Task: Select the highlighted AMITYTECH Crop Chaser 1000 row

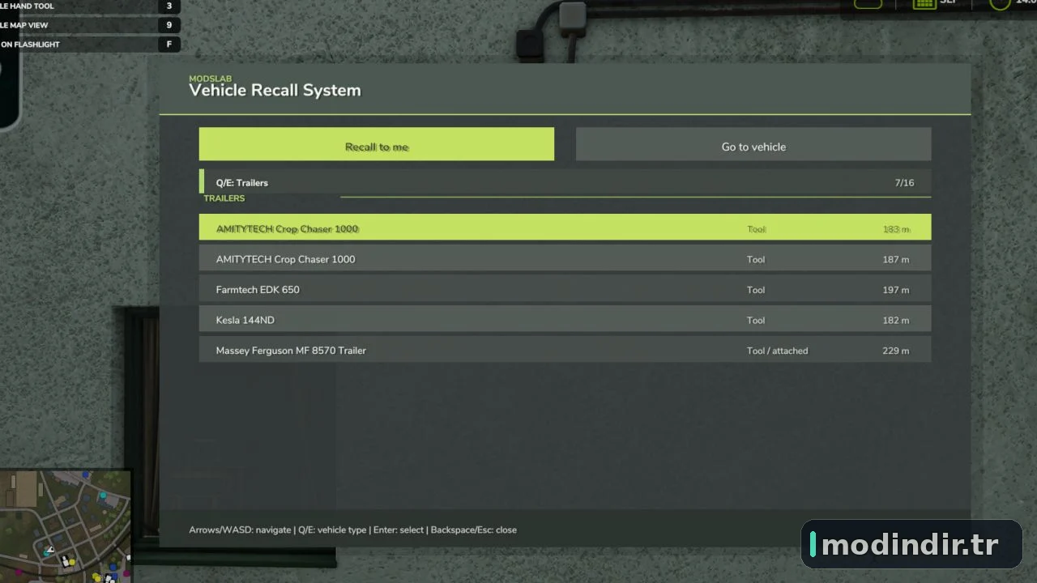Action: 565,228
